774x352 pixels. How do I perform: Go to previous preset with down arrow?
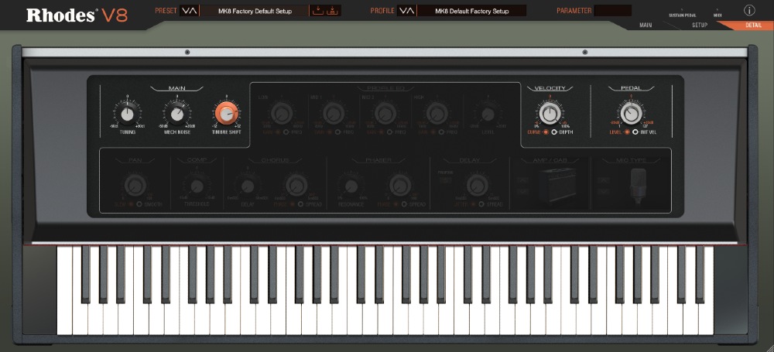point(186,11)
